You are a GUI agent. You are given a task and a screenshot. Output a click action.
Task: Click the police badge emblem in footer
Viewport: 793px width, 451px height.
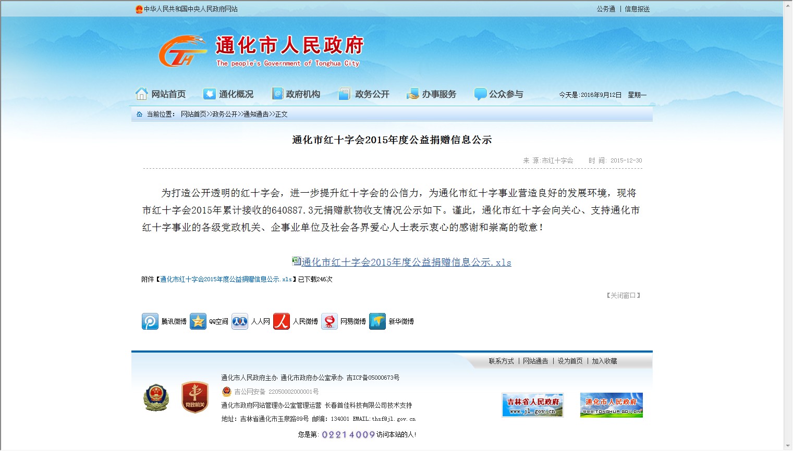tap(156, 398)
